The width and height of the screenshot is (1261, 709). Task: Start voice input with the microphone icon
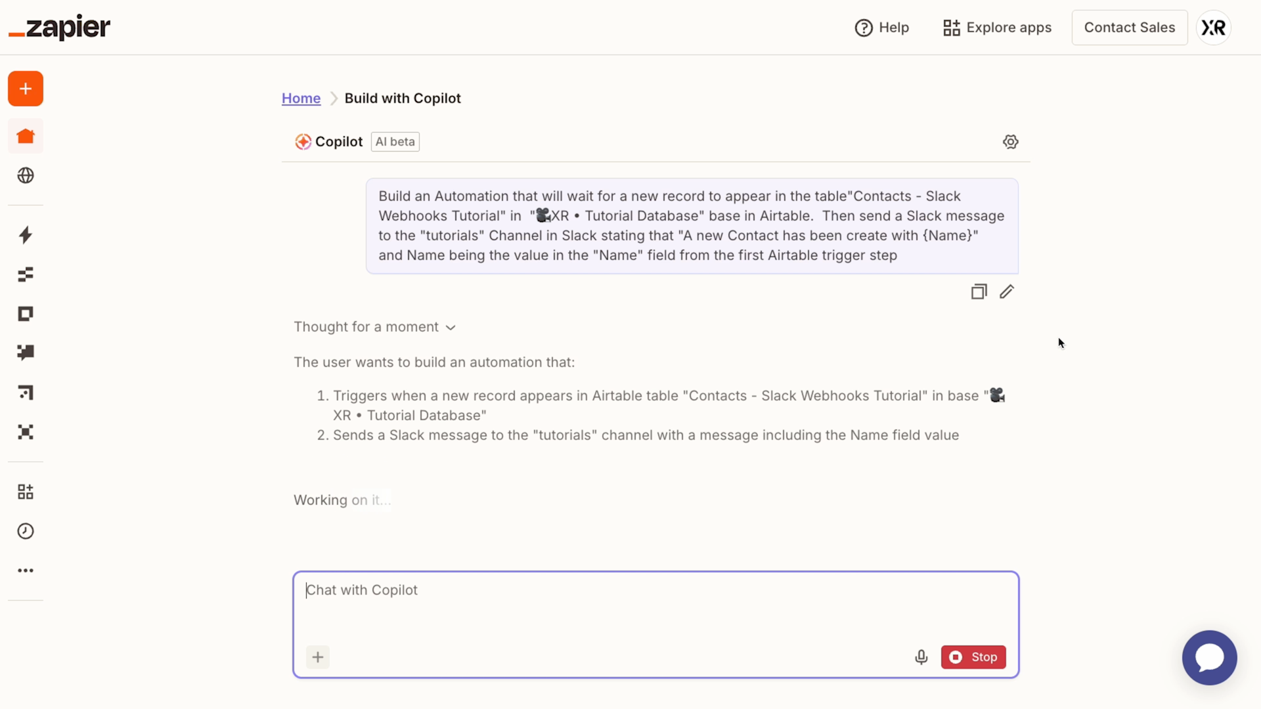921,656
